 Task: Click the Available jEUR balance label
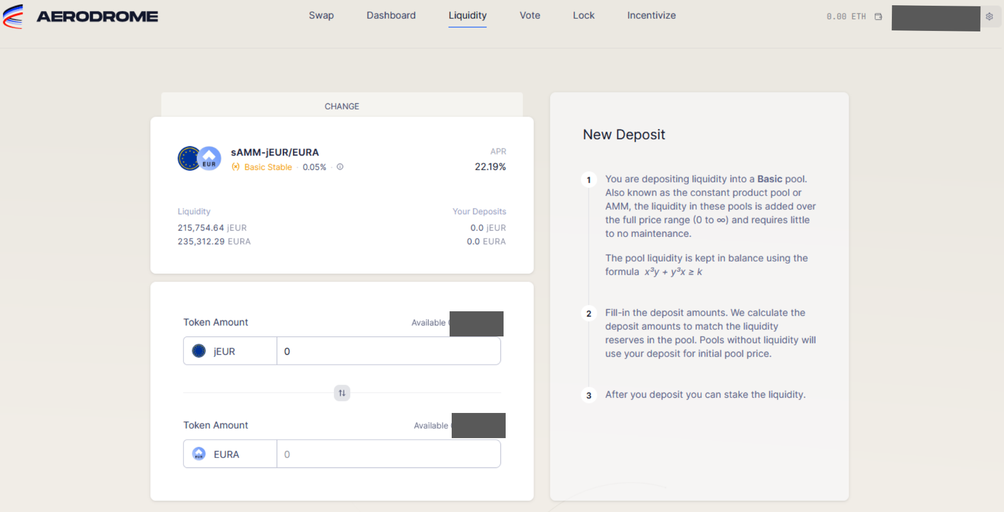coord(429,323)
